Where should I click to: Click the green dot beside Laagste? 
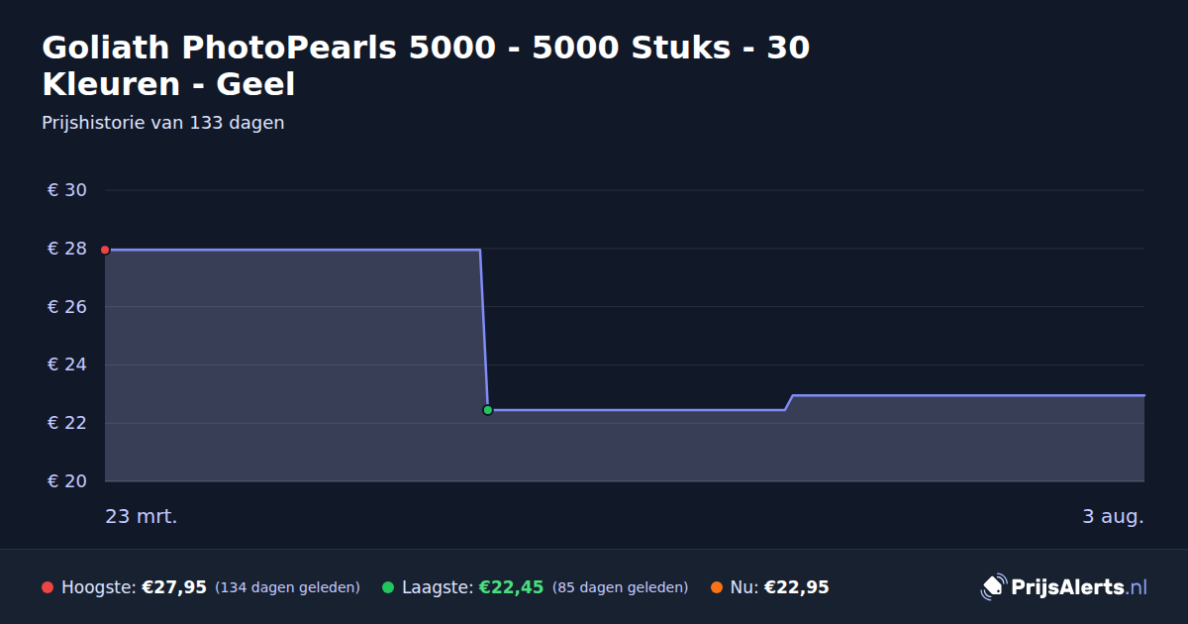tap(388, 587)
